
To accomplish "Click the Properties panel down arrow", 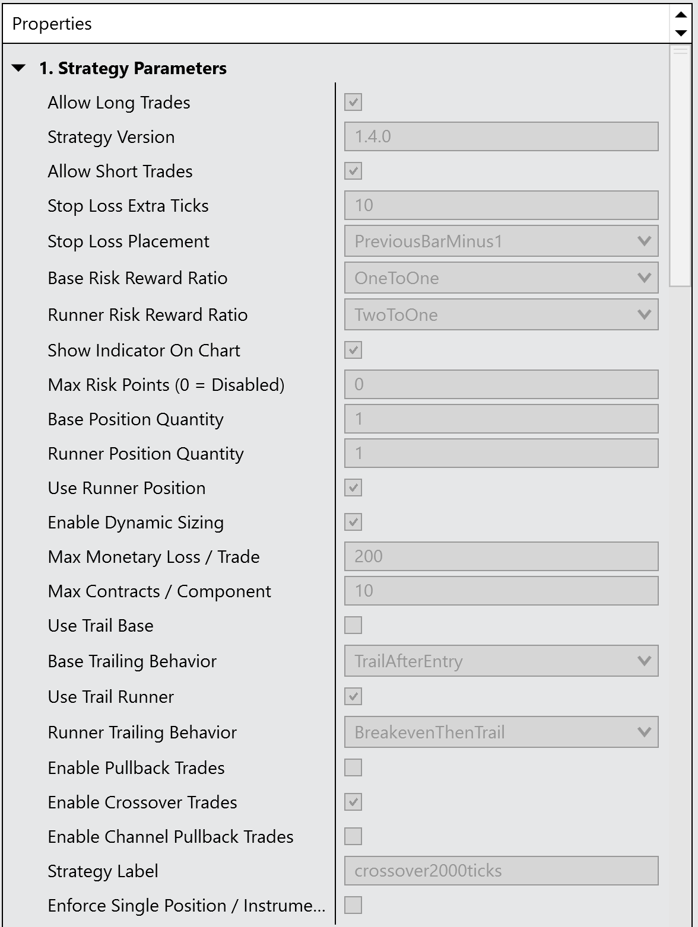I will [681, 33].
